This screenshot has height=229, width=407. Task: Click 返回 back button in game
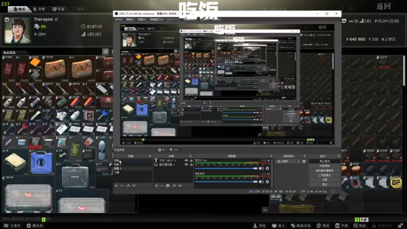click(384, 6)
